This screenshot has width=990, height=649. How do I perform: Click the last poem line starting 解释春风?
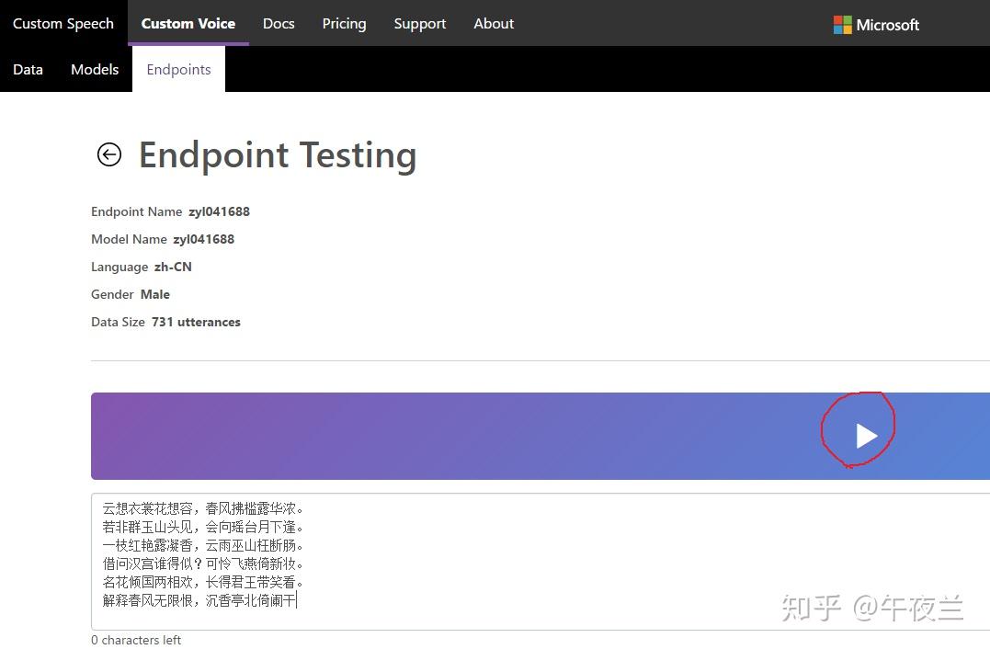199,599
